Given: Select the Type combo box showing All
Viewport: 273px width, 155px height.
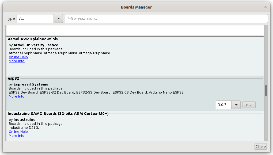Looking at the screenshot, I should click(40, 18).
